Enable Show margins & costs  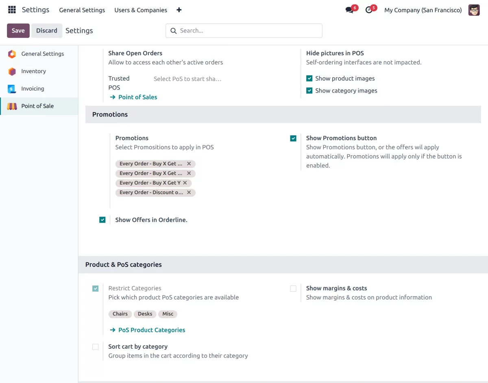pyautogui.click(x=293, y=288)
